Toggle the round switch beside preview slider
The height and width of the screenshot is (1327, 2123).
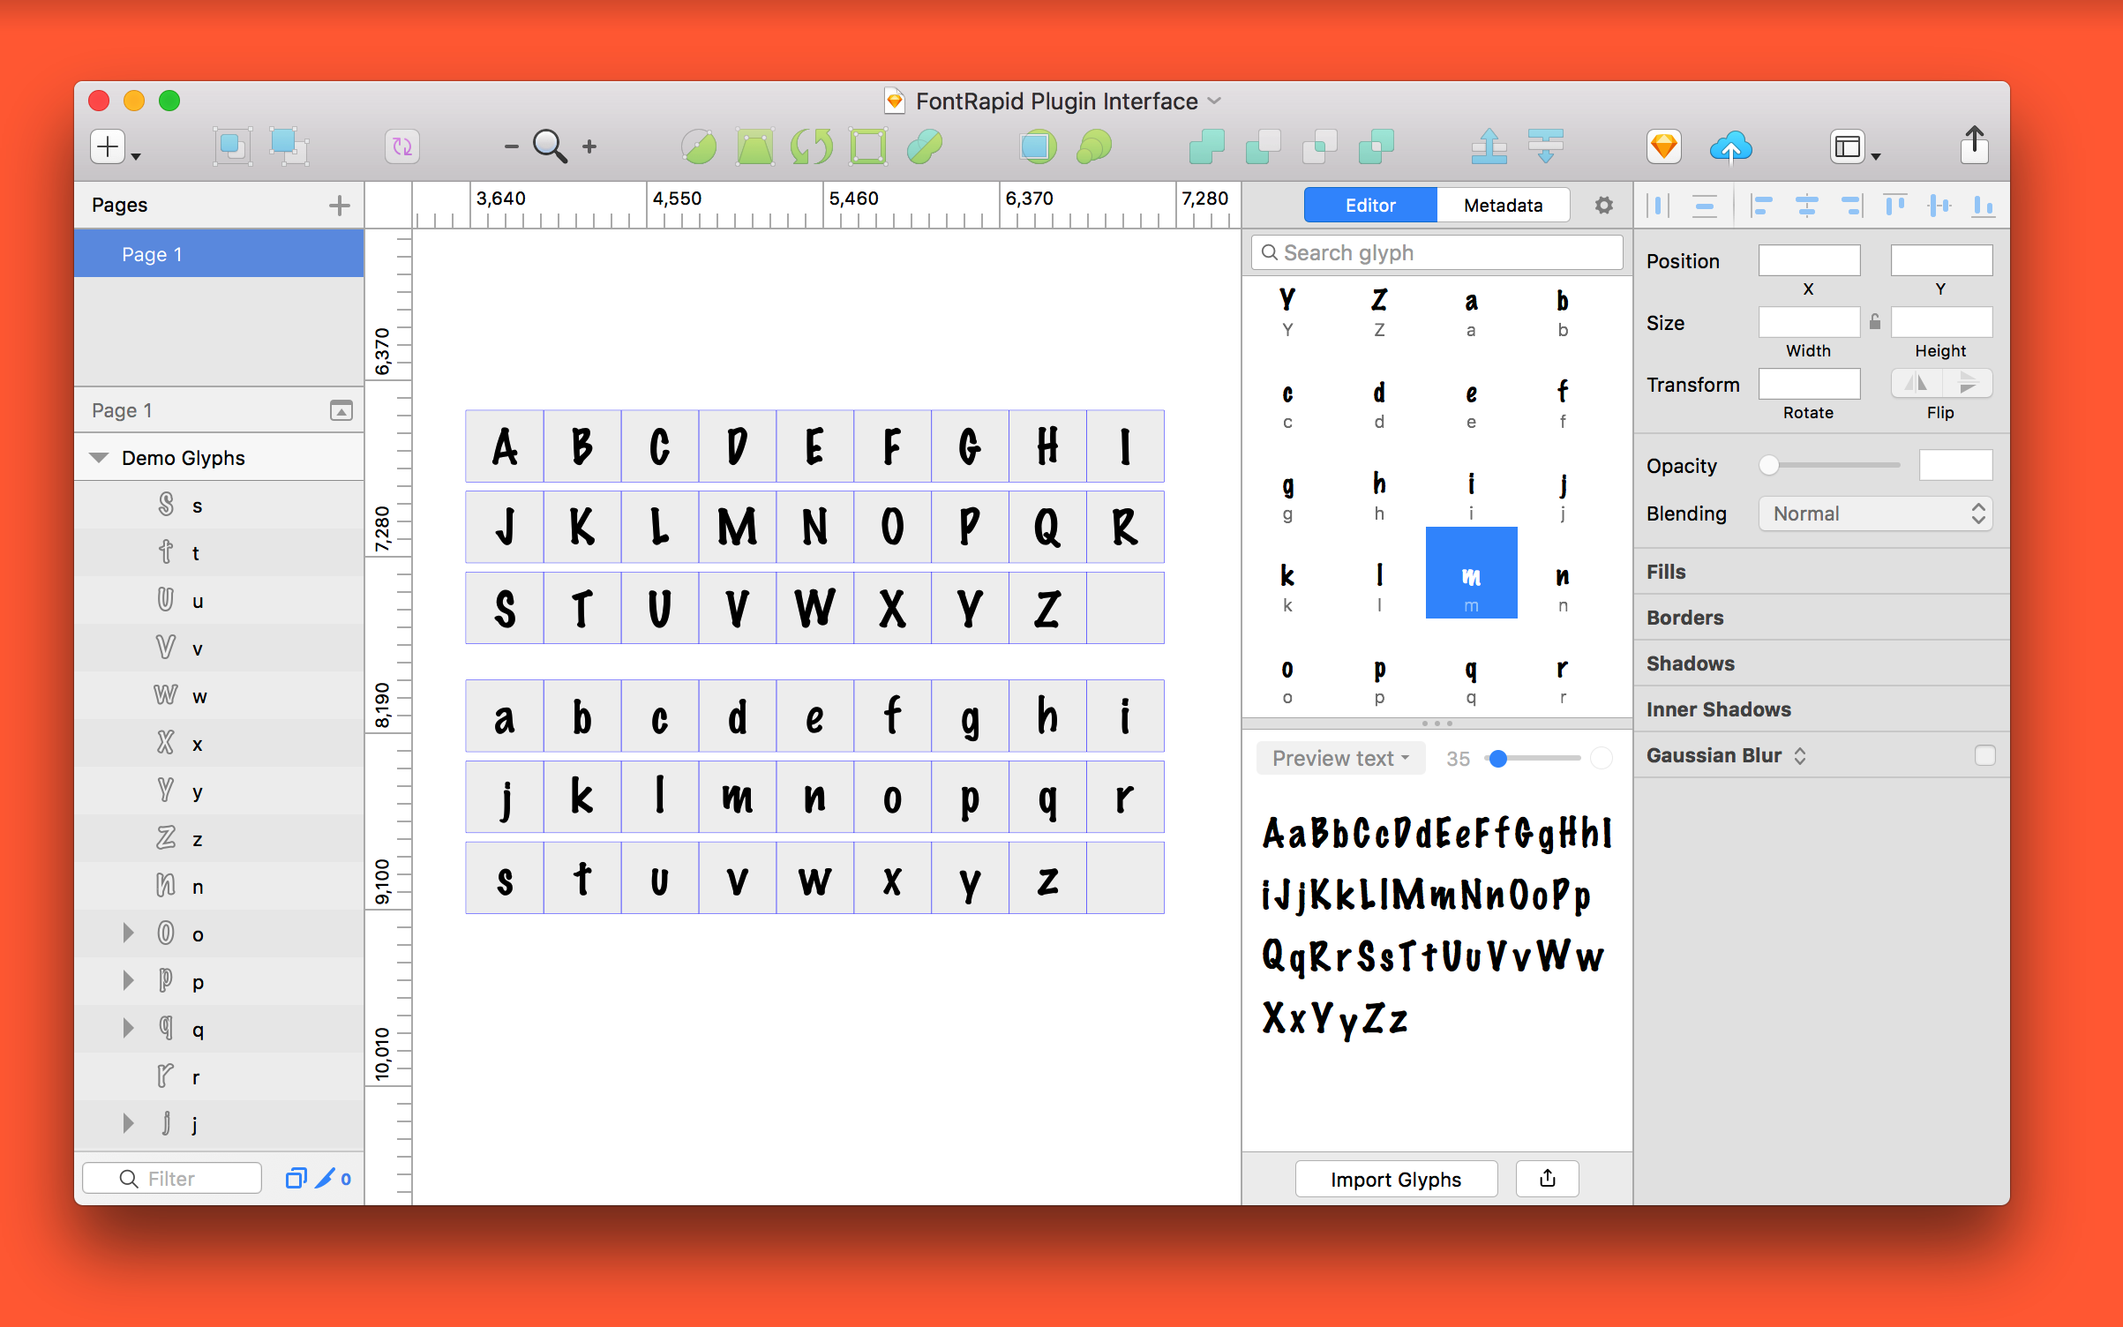pyautogui.click(x=1601, y=758)
